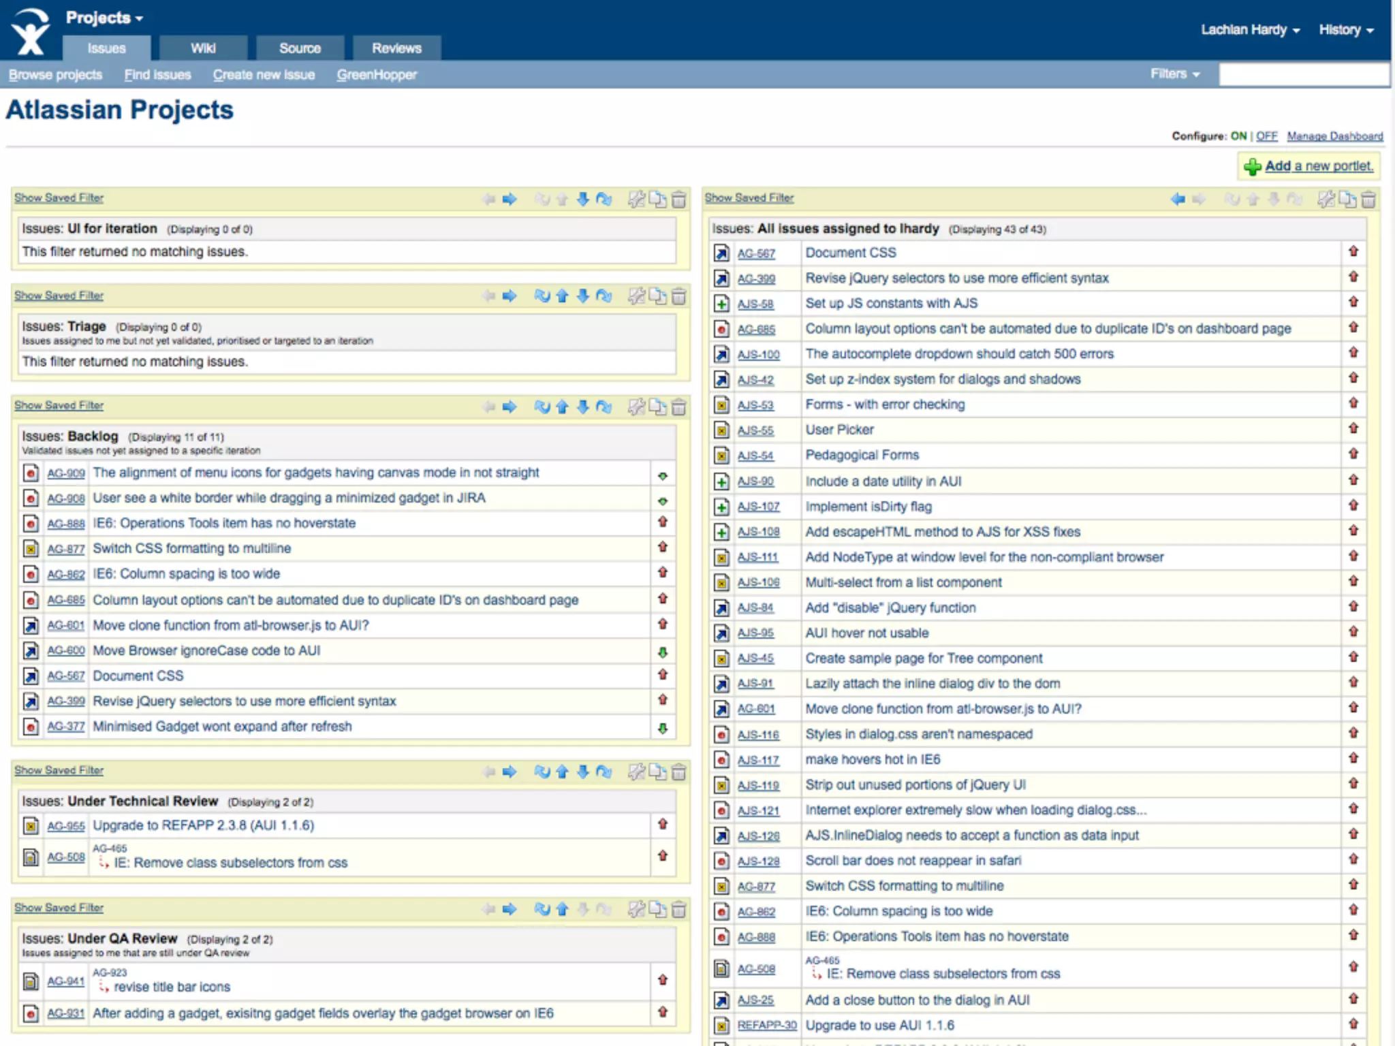Click the quick search field in header
Viewport: 1395px width, 1046px height.
pyautogui.click(x=1303, y=74)
